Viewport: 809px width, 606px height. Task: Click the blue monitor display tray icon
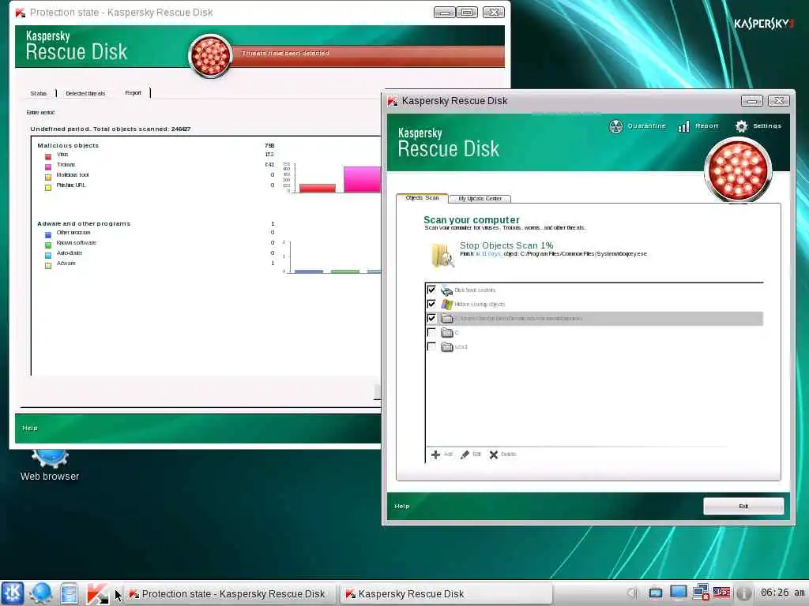pyautogui.click(x=679, y=593)
